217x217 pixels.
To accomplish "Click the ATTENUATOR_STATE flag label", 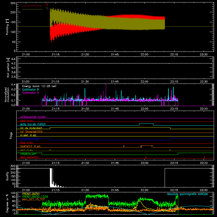I will 33,117.
